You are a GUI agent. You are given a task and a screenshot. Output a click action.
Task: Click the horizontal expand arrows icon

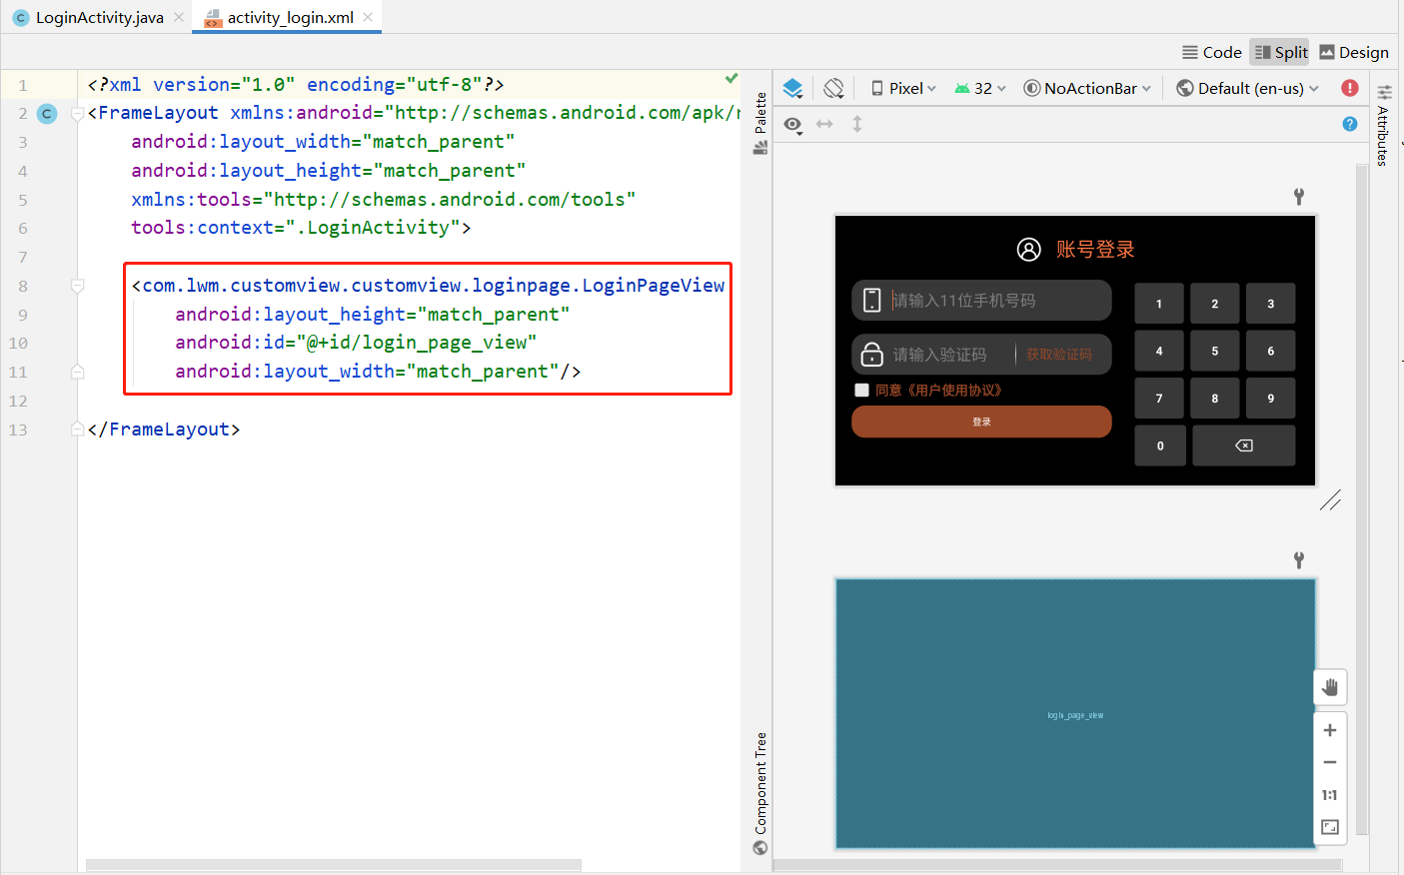click(x=824, y=124)
